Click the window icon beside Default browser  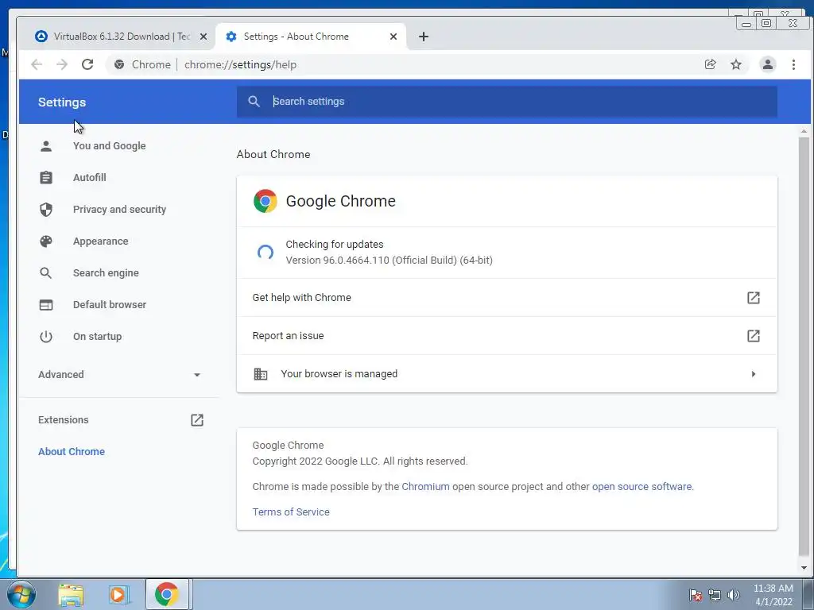[46, 304]
